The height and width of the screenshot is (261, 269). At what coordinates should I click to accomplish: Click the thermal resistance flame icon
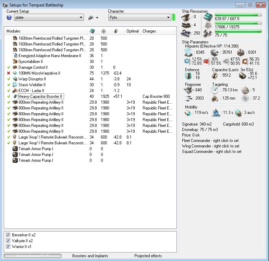(x=206, y=61)
